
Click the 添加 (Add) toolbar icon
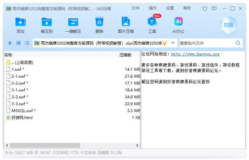[20, 22]
